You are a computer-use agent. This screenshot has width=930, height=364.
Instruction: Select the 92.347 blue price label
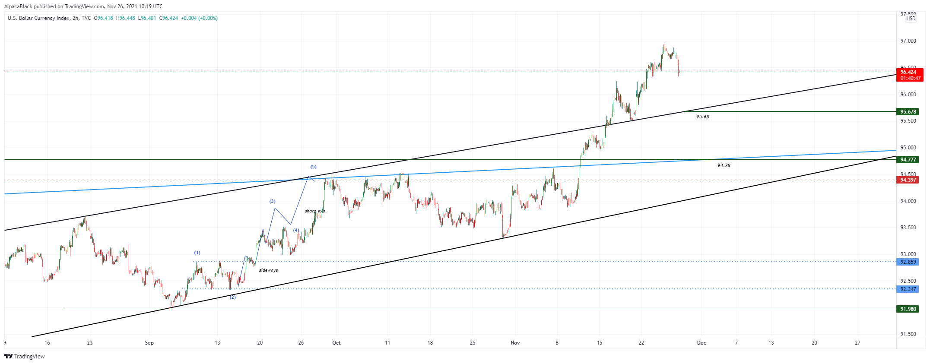[x=908, y=289]
